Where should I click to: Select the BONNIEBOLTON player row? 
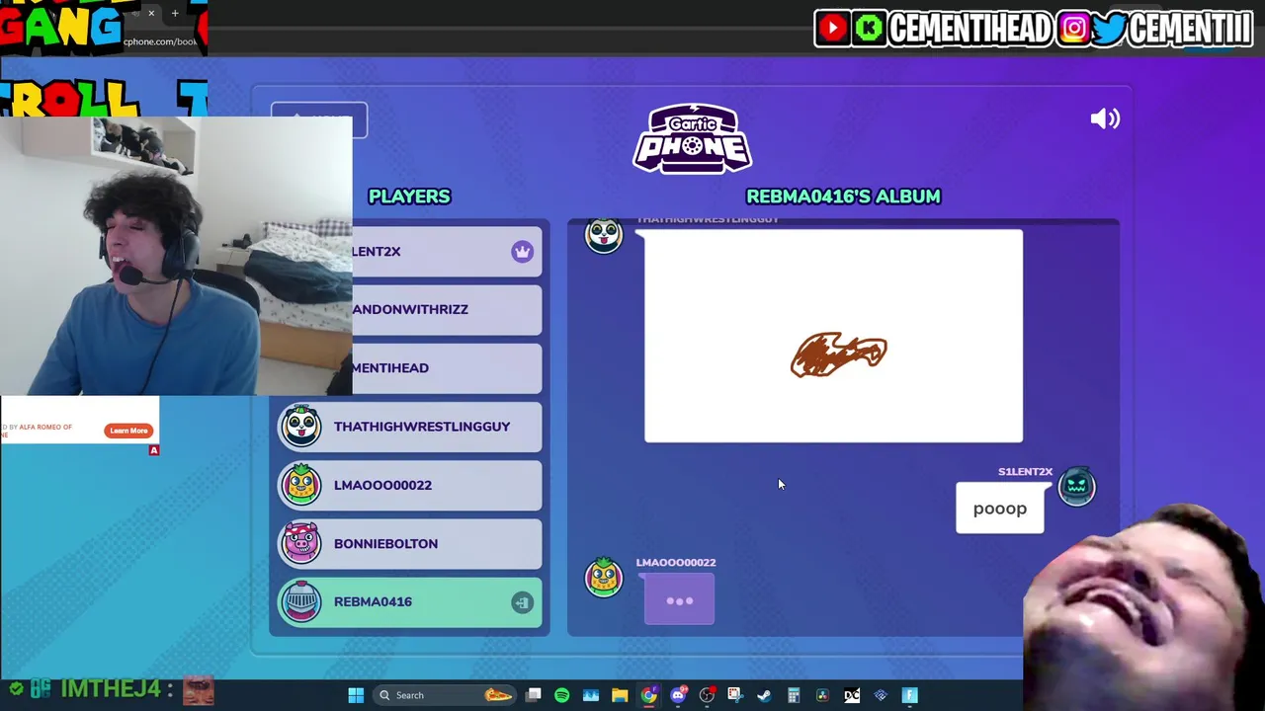(409, 543)
